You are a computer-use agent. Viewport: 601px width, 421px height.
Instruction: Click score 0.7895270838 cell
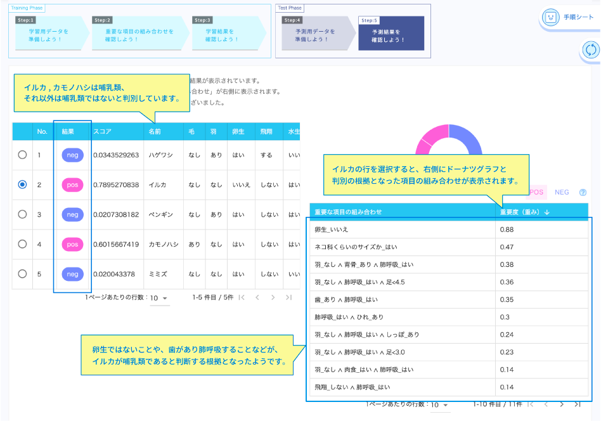(116, 185)
